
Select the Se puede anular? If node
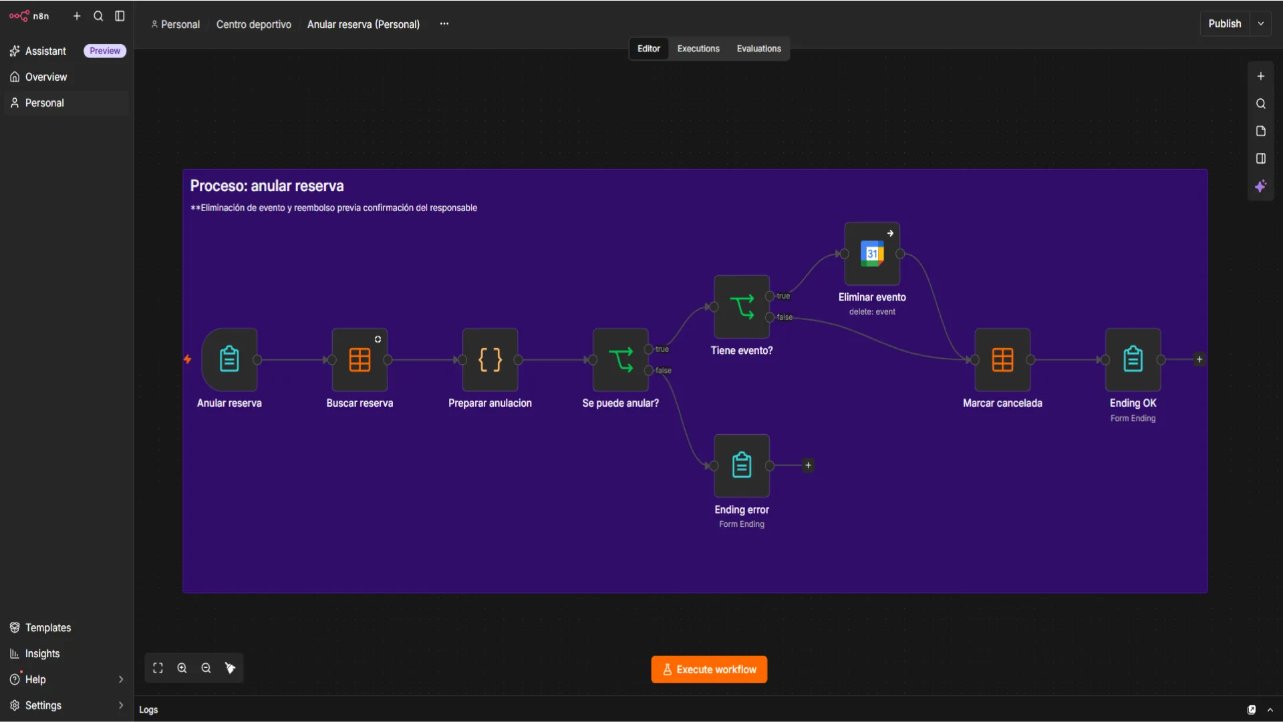point(620,359)
